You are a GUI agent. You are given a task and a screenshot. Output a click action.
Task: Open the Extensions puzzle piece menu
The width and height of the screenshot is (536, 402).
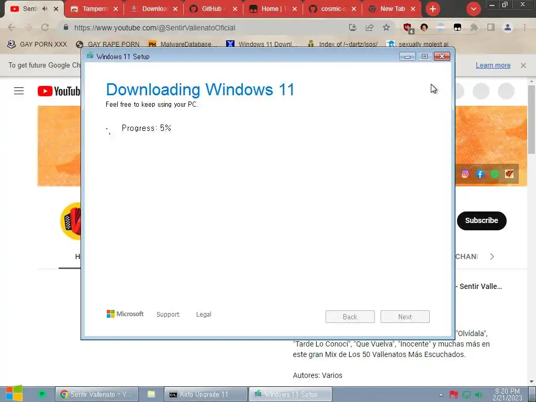point(474,28)
